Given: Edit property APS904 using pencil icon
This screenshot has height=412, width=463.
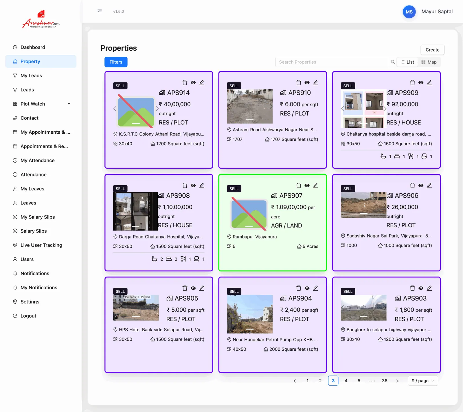Looking at the screenshot, I should (315, 288).
